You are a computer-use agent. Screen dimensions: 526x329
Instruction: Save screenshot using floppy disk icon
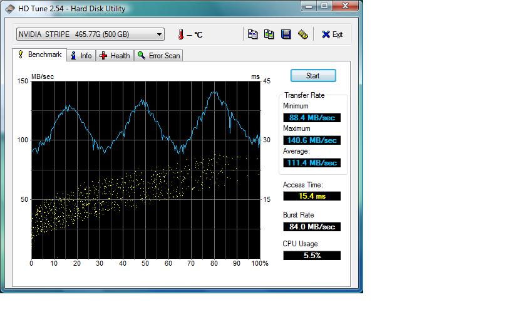click(x=286, y=34)
